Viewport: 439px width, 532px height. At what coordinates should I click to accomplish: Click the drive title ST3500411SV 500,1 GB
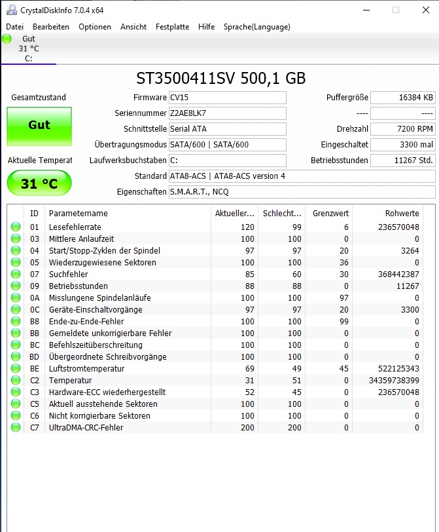[221, 79]
